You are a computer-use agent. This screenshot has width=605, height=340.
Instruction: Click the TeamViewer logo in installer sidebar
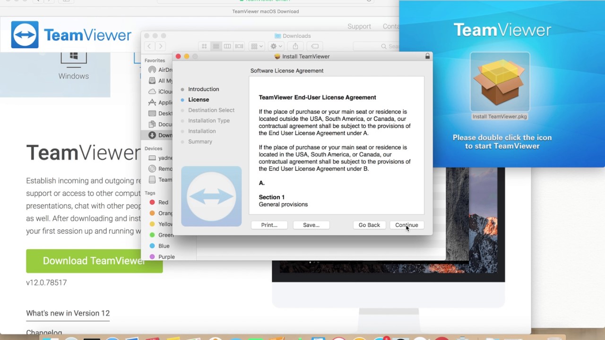(211, 196)
